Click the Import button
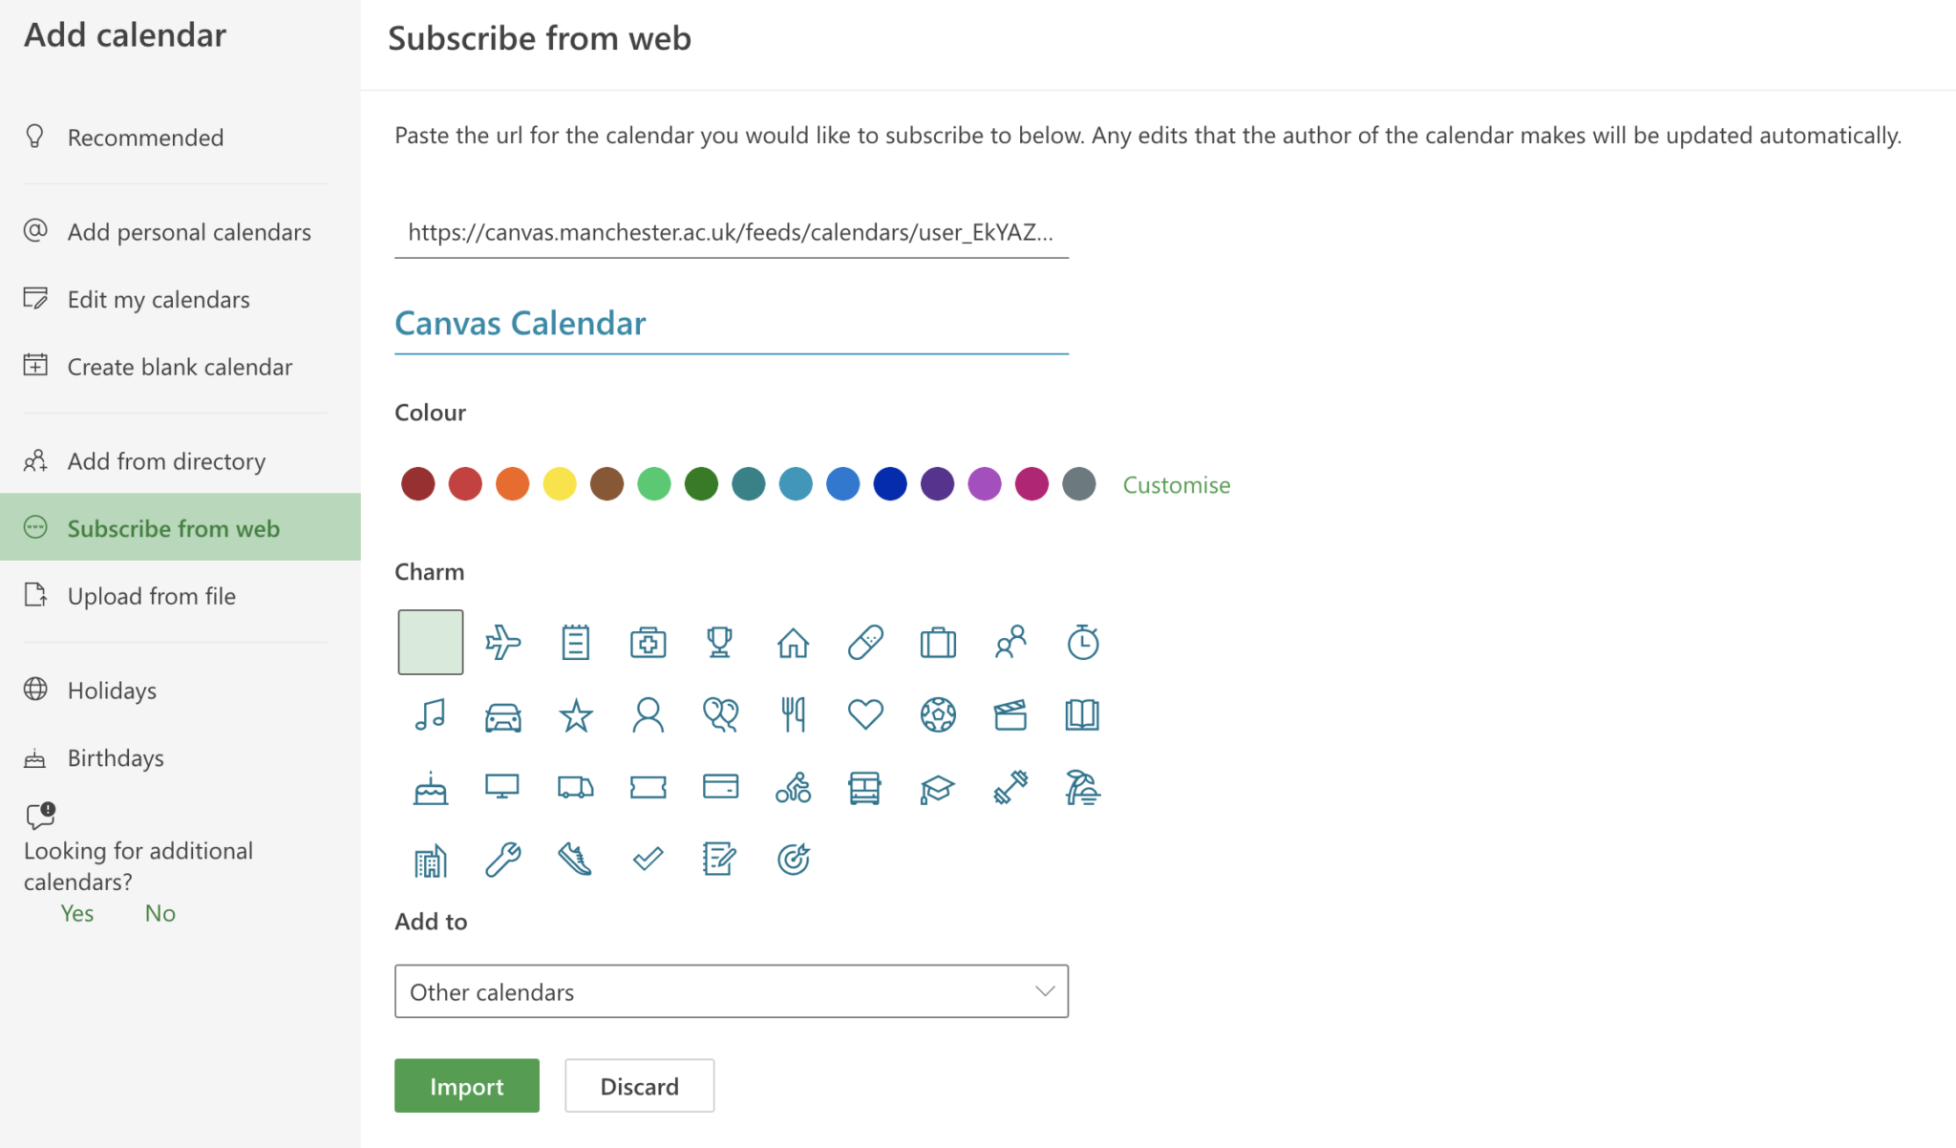This screenshot has width=1956, height=1148. click(x=466, y=1086)
